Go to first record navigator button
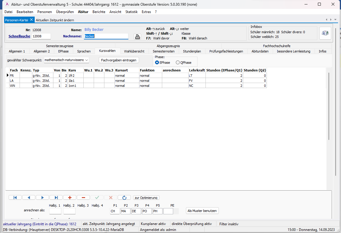The image size is (341, 233). [15, 197]
